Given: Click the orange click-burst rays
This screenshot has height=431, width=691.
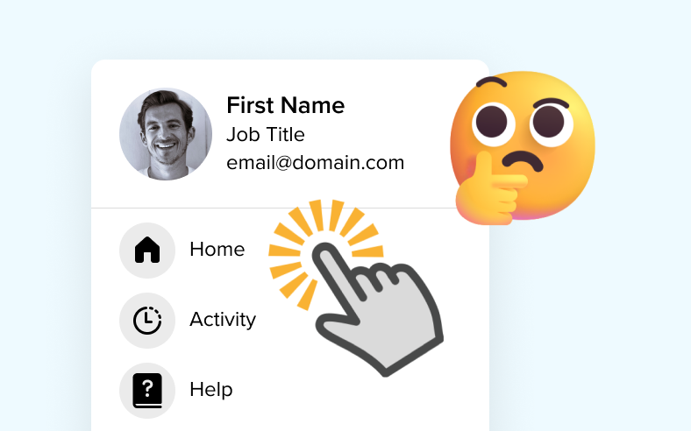Looking at the screenshot, I should coord(324,251).
